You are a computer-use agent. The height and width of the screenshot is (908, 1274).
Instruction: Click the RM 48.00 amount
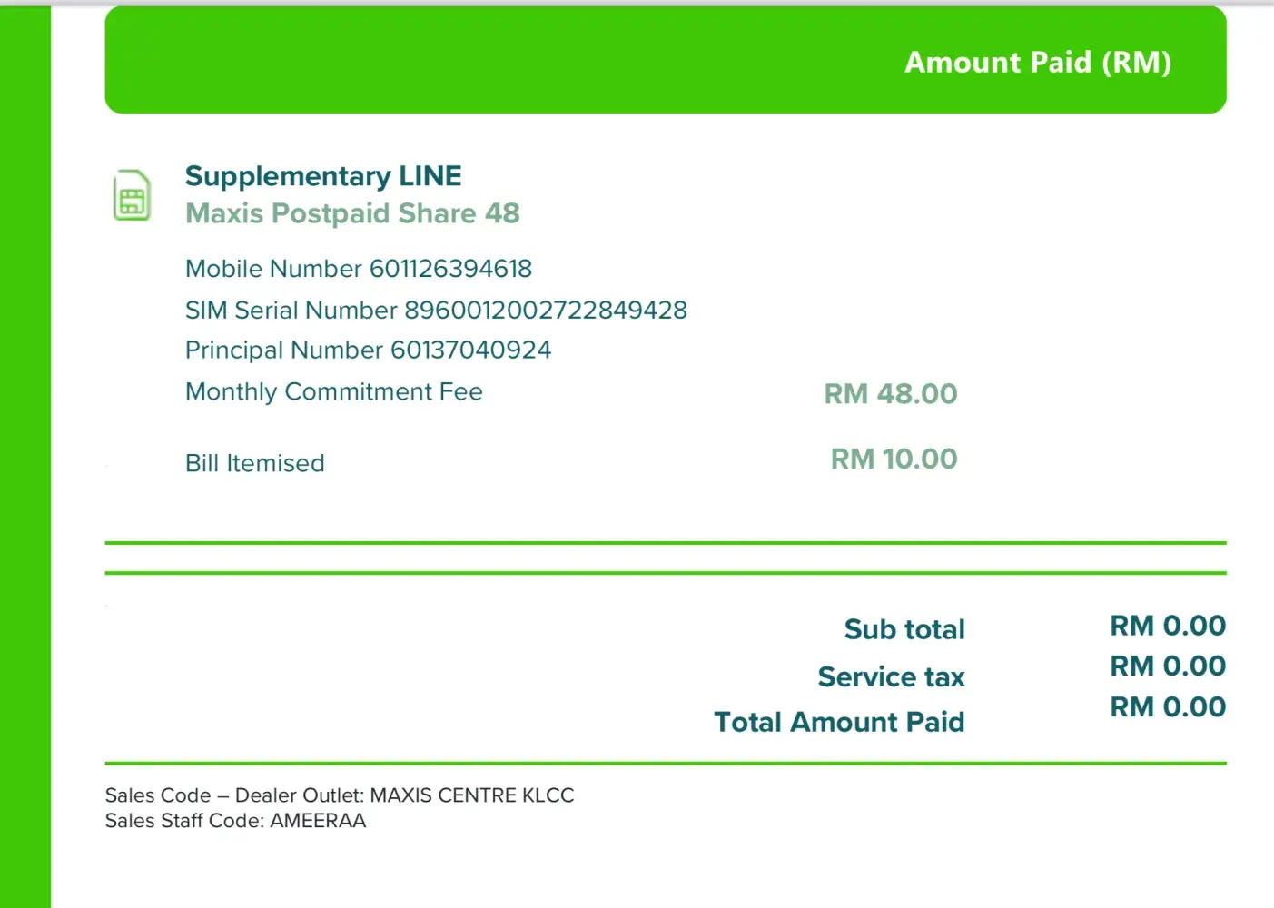[890, 394]
